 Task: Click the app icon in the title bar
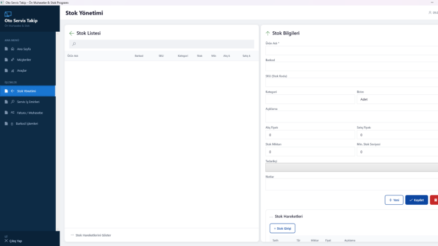click(3, 2)
